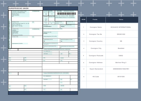The width and height of the screenshot is (141, 101).
Task: Select the Consignor Tax No field label
Action: point(96,34)
